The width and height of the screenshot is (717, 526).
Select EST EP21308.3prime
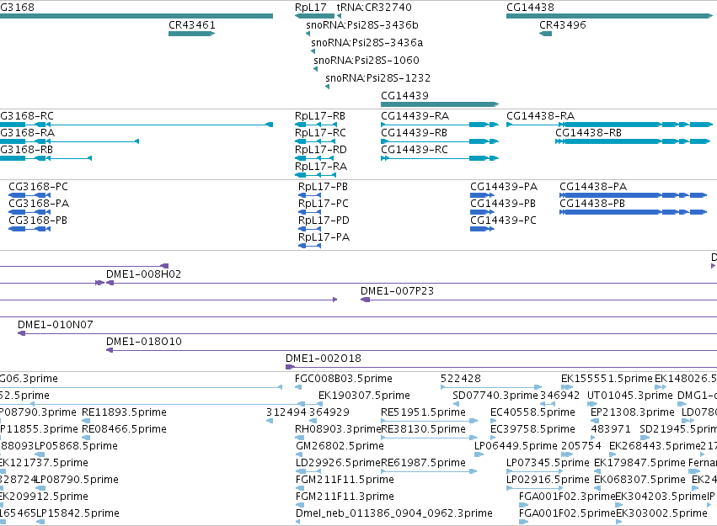(x=633, y=412)
